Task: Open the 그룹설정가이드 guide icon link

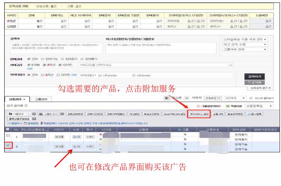Action: pyautogui.click(x=198, y=106)
